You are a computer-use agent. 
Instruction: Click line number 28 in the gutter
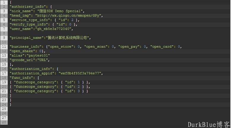coord(4,122)
